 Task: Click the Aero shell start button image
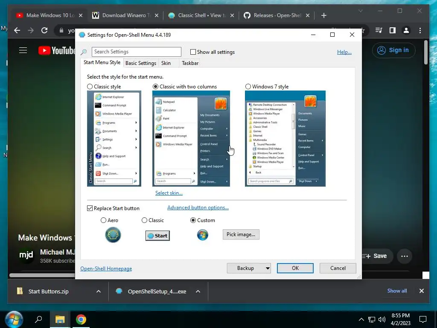point(113,235)
